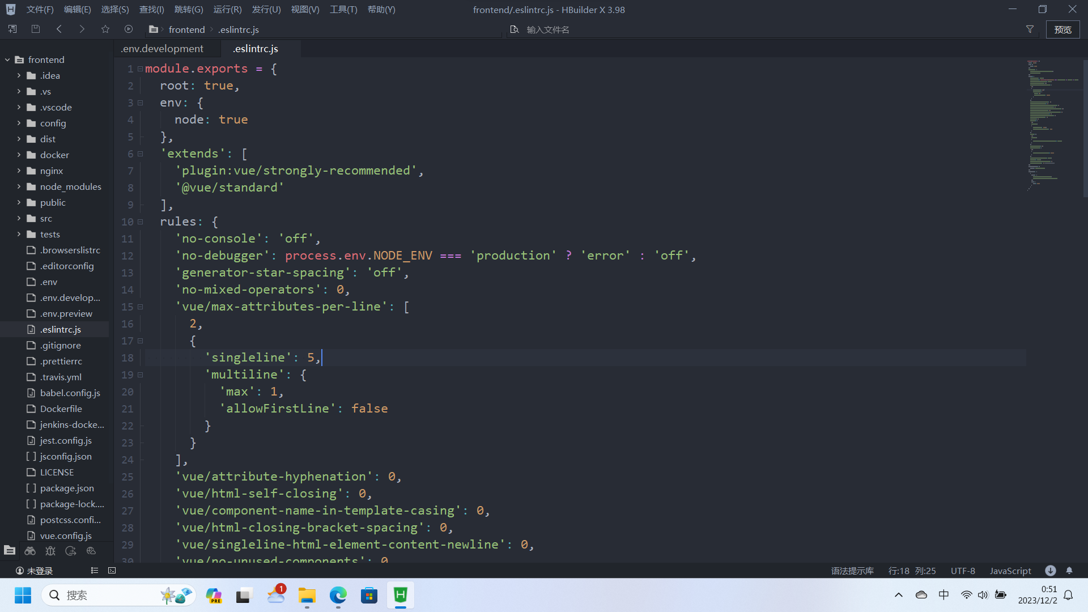Click the save file toolbar icon
The image size is (1088, 612).
pos(36,29)
